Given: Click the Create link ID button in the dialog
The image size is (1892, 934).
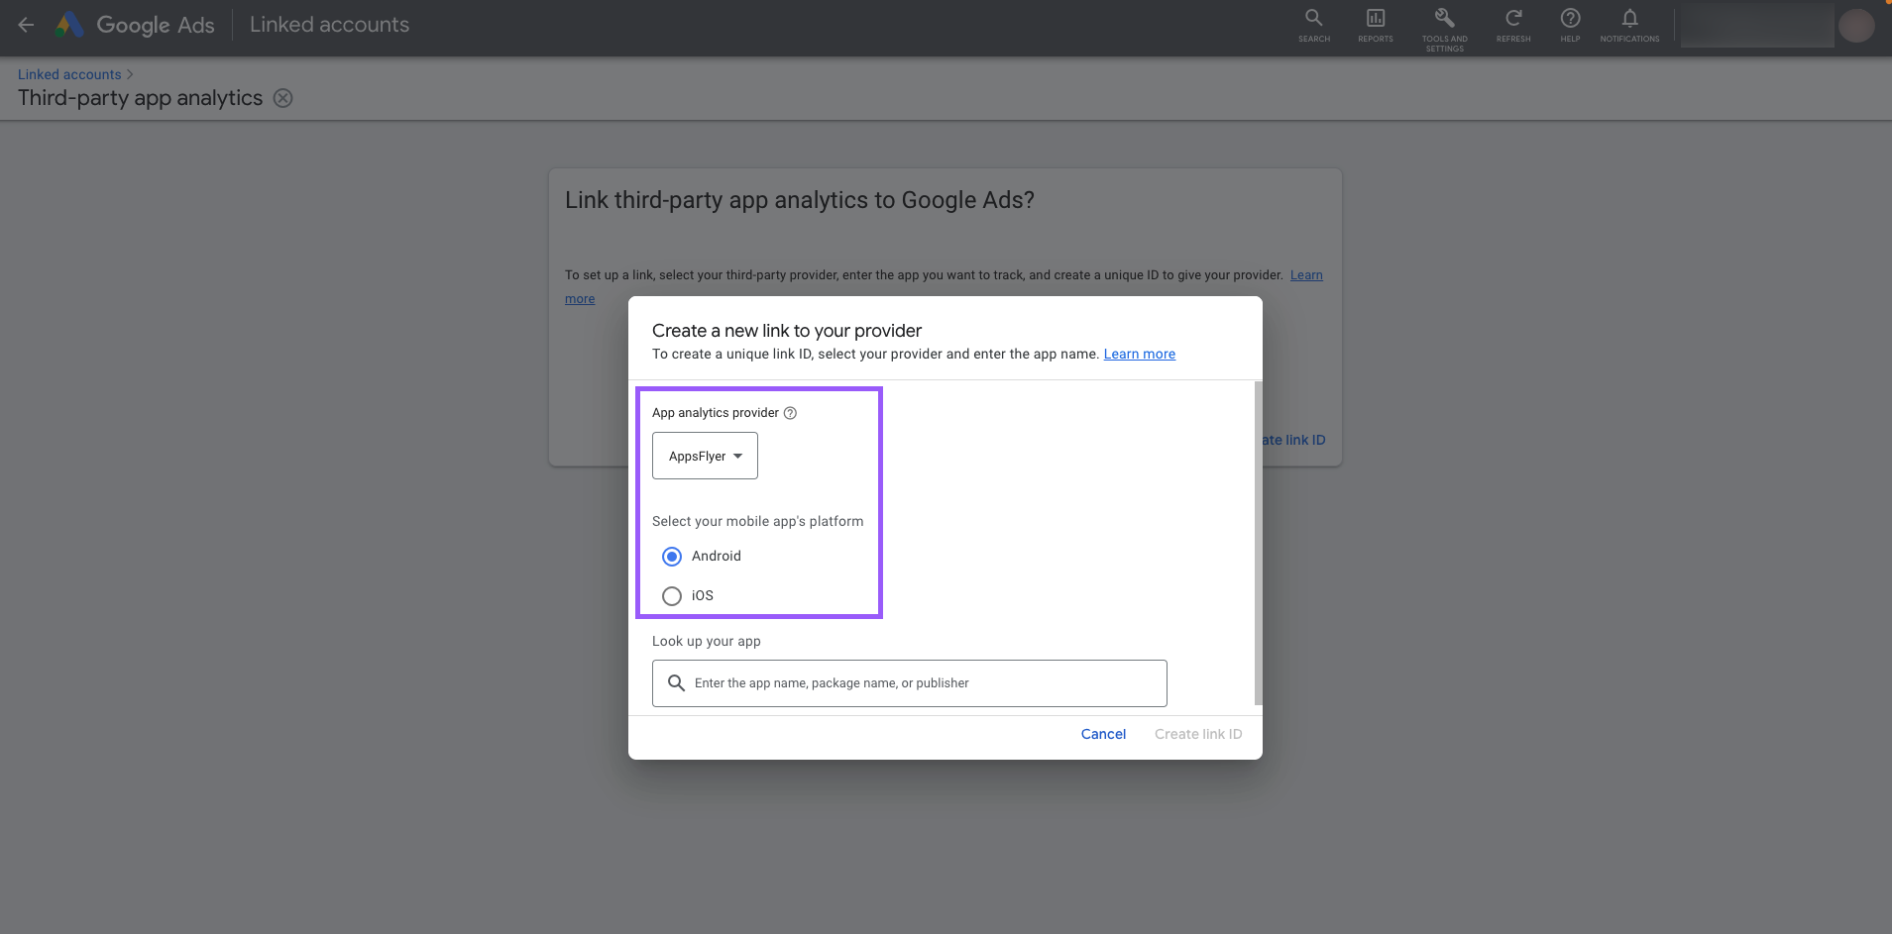Looking at the screenshot, I should (x=1198, y=734).
